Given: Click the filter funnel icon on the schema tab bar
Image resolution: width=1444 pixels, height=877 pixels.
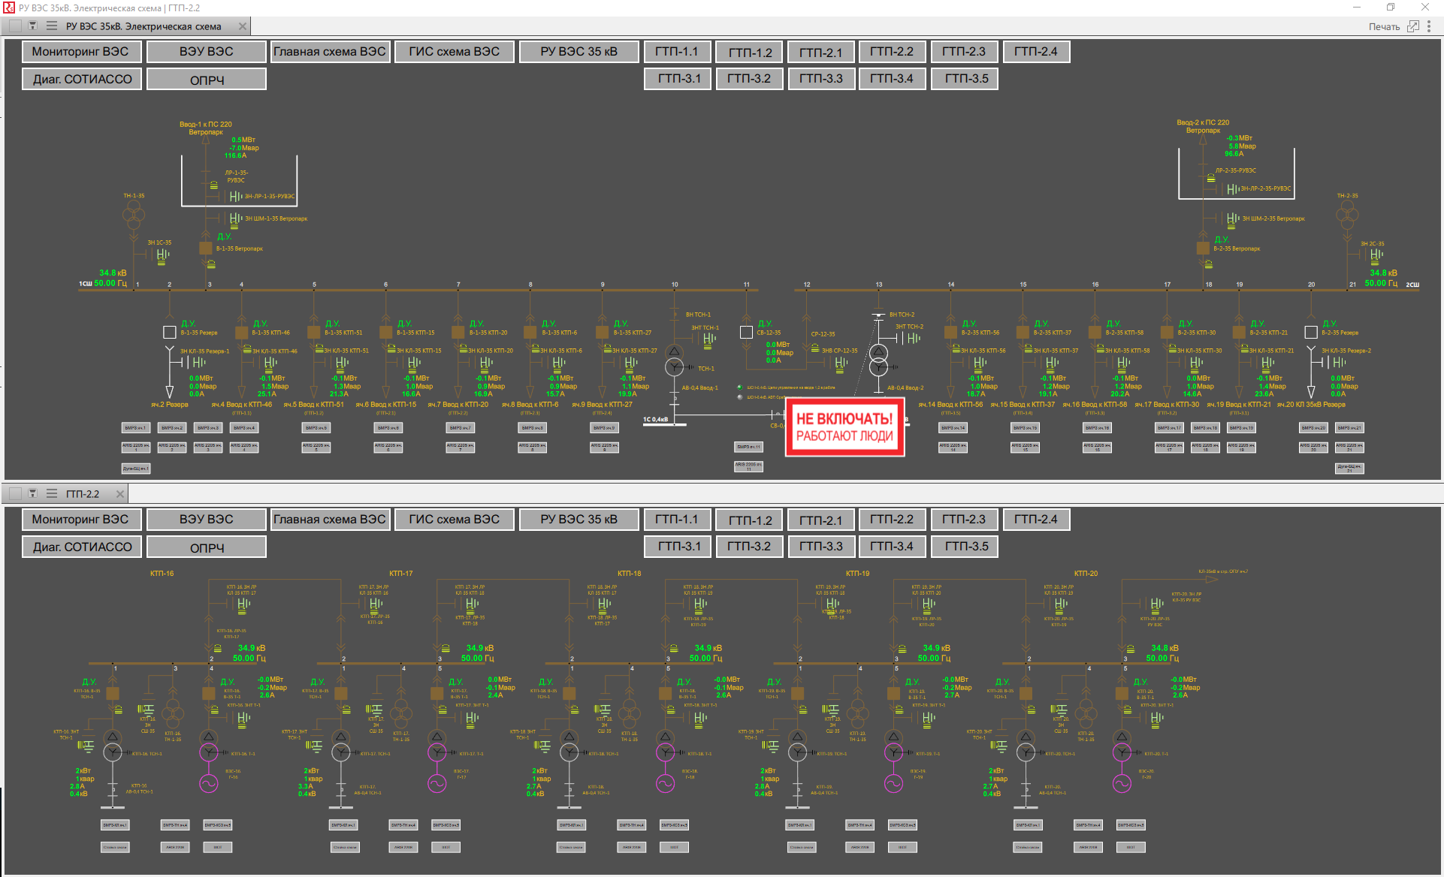Looking at the screenshot, I should pyautogui.click(x=32, y=26).
